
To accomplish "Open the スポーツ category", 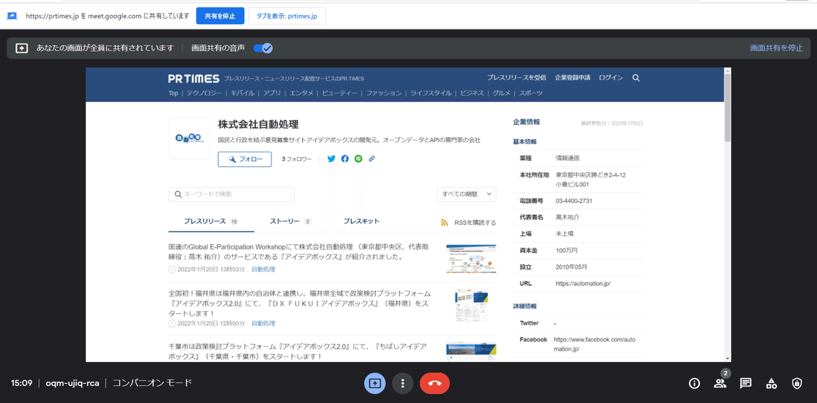I will click(531, 93).
